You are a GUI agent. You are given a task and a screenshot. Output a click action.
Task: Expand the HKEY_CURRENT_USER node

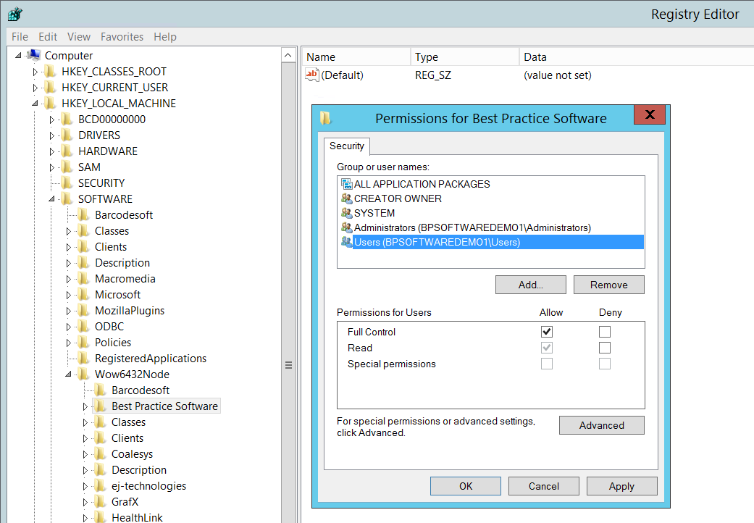(35, 88)
